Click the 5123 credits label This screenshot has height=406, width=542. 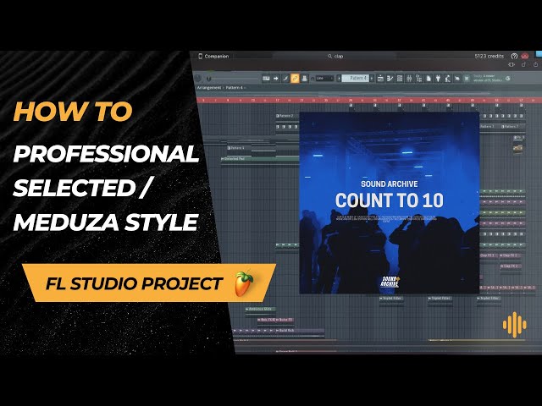pyautogui.click(x=489, y=56)
